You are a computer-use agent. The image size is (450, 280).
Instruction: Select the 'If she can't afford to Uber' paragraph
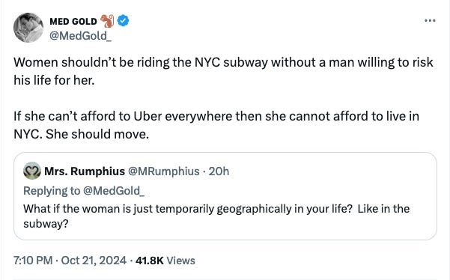pyautogui.click(x=216, y=125)
